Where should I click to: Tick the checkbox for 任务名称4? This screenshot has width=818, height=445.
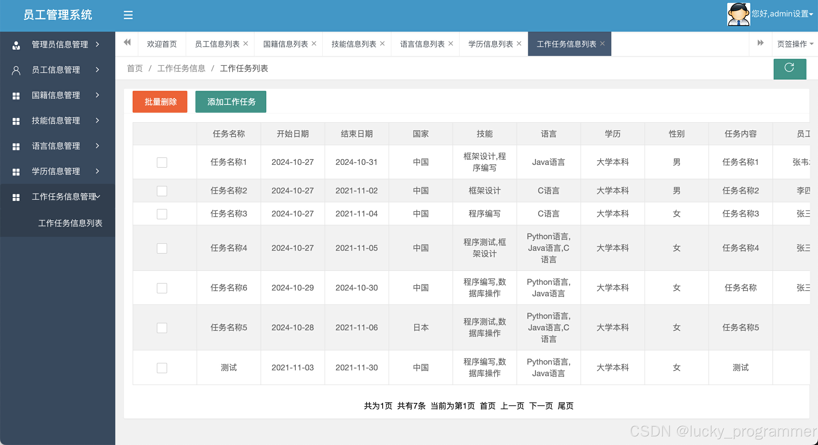click(162, 248)
